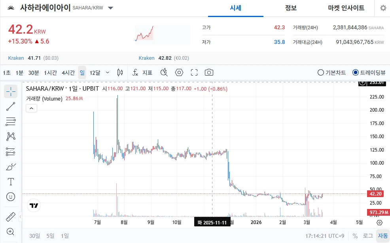The image size is (390, 243).
Task: Click the TradingView logo
Action: (x=34, y=205)
